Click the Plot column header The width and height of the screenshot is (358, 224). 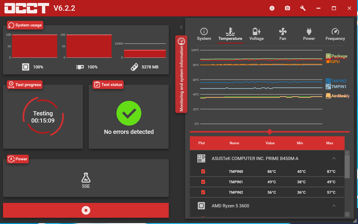[201, 143]
